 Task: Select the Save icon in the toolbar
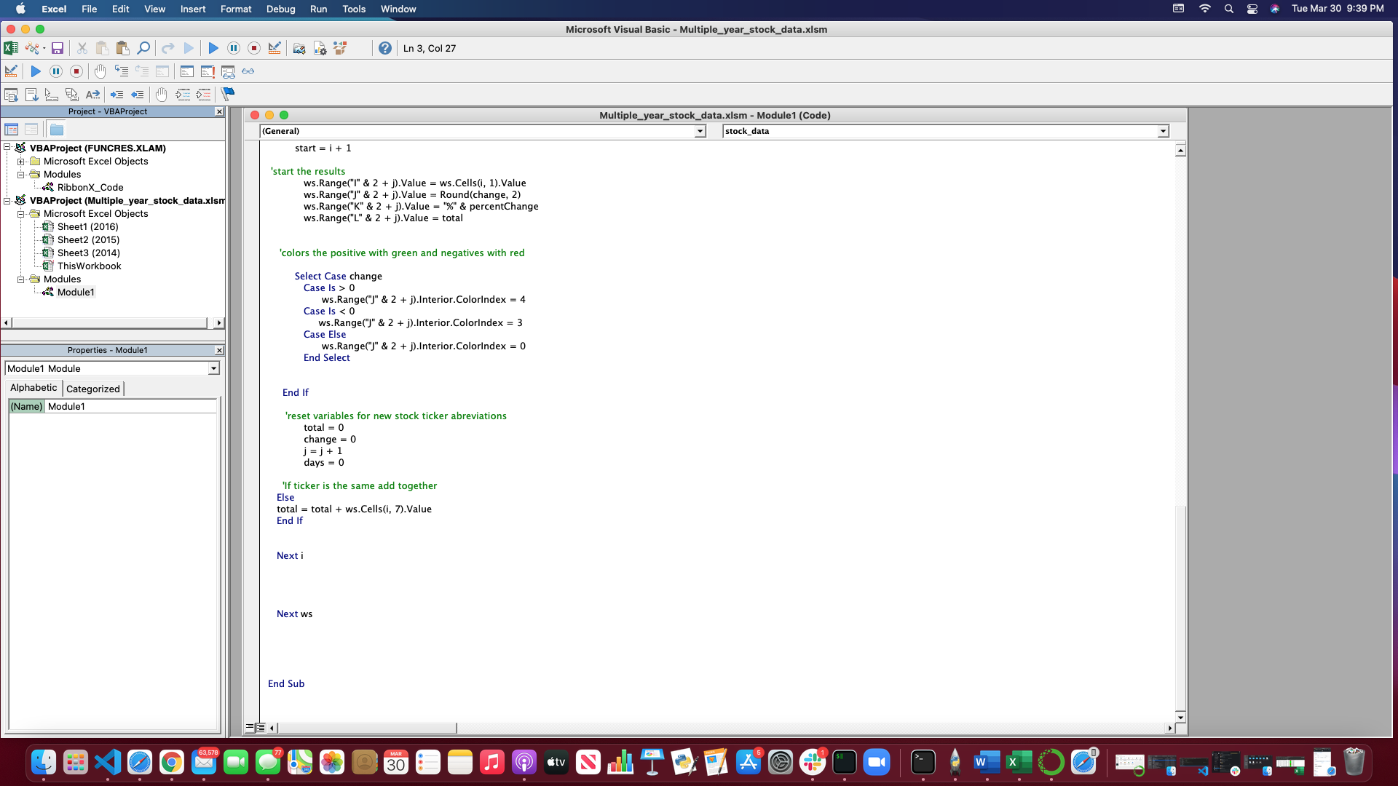pos(58,48)
